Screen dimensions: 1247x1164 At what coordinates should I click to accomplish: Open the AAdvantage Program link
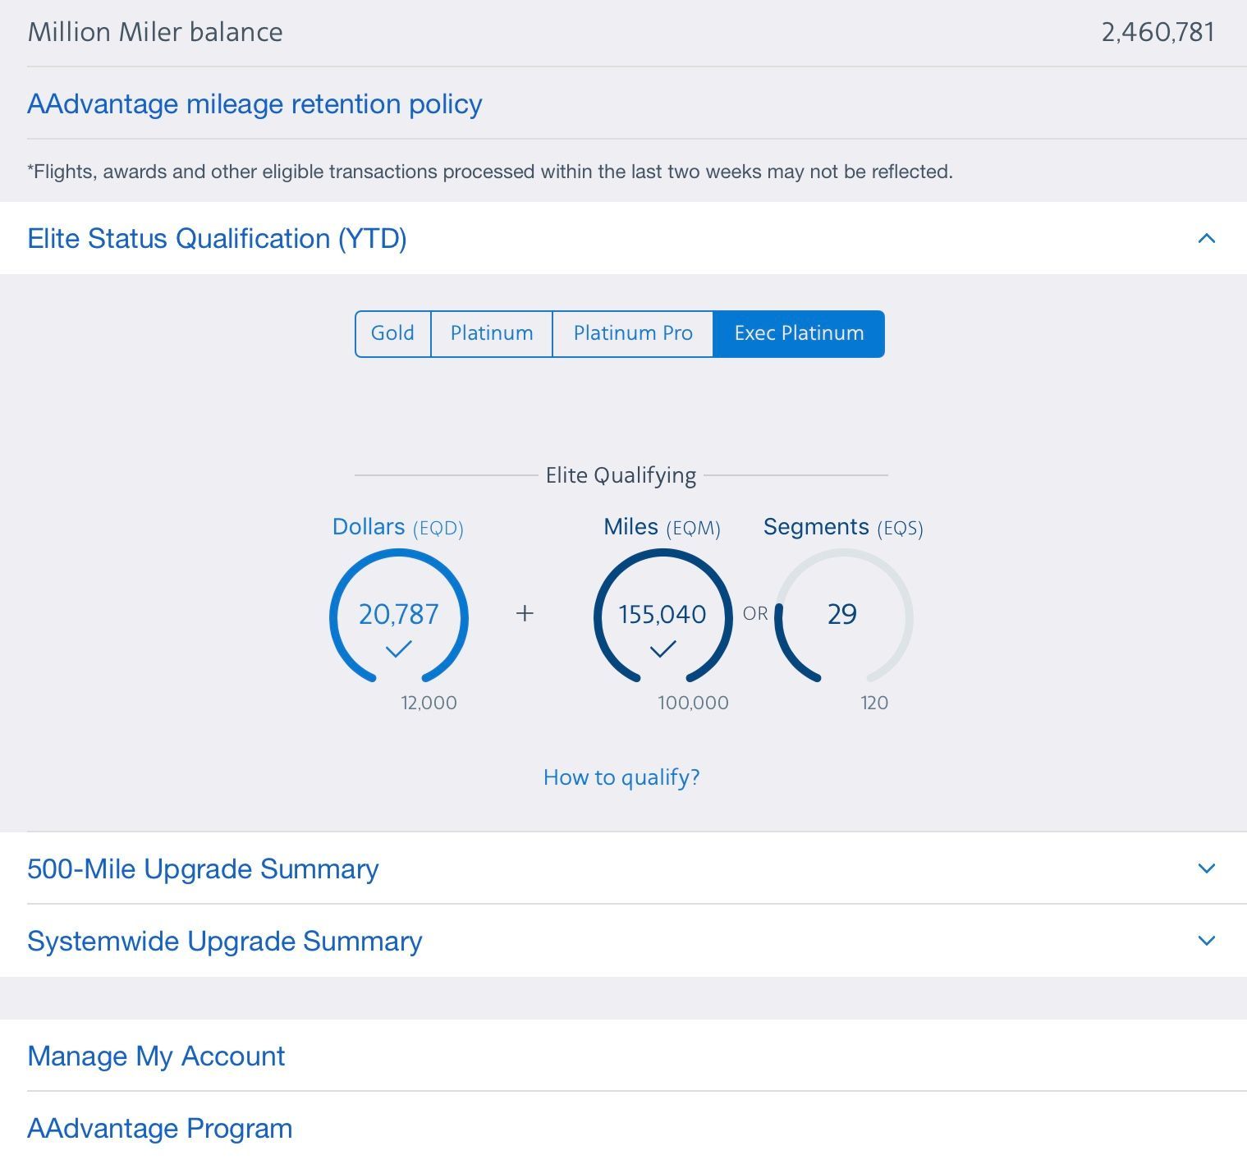point(160,1129)
